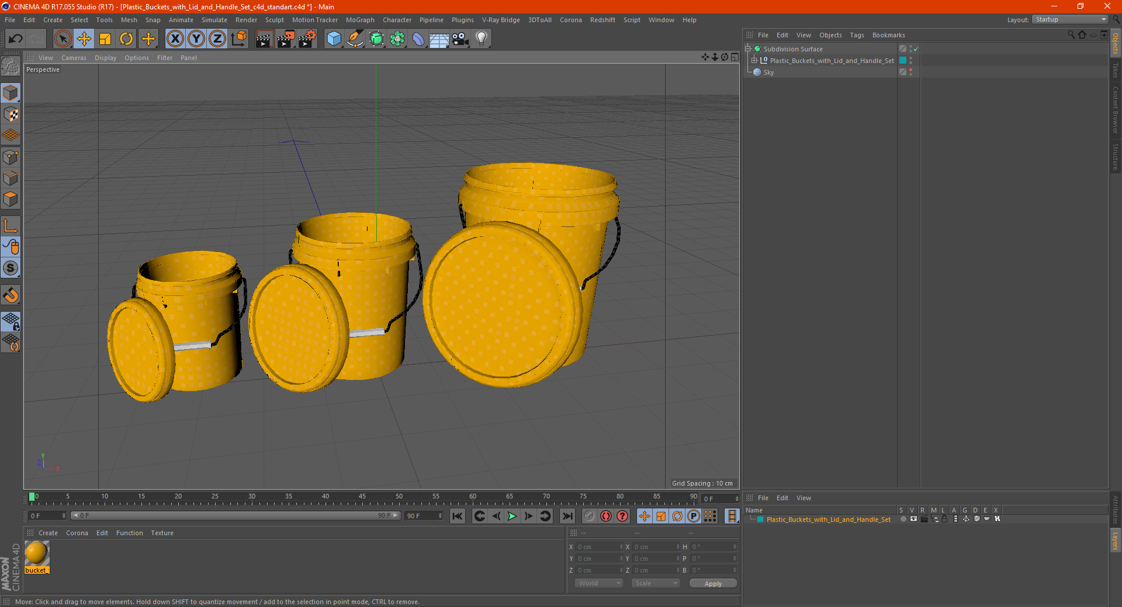Switch to Edges mode
The width and height of the screenshot is (1122, 607).
pyautogui.click(x=11, y=178)
